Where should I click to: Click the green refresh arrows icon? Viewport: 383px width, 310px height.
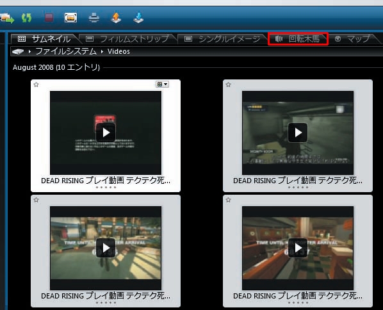coord(26,18)
